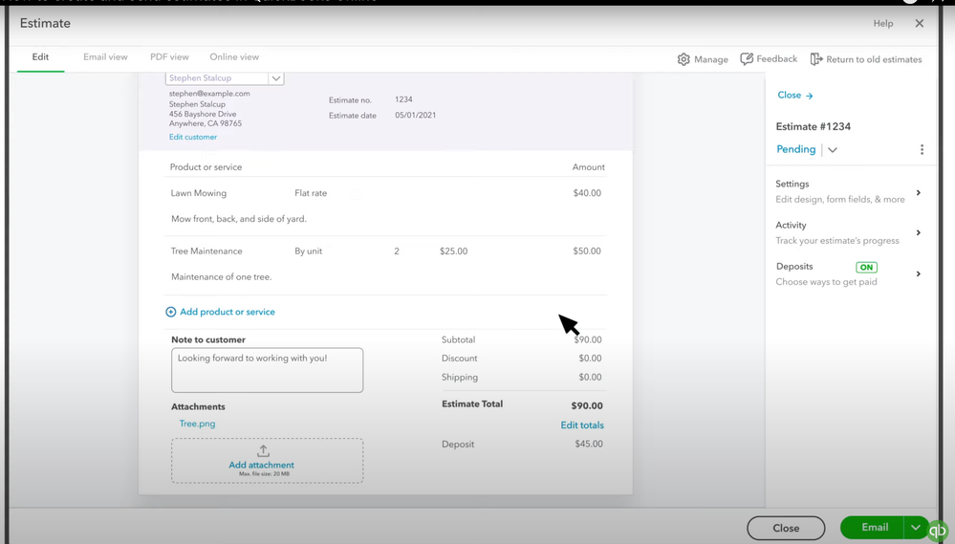The image size is (955, 544).
Task: Open the Help menu
Action: point(883,23)
